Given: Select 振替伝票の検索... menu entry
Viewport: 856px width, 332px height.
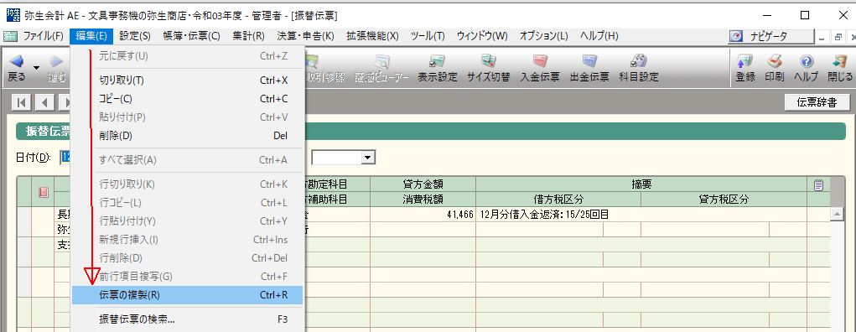Looking at the screenshot, I should [x=187, y=319].
